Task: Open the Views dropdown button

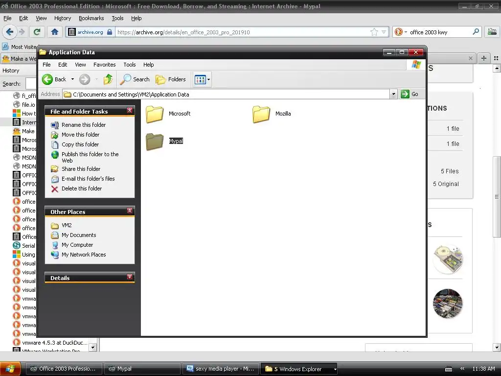Action: 202,80
